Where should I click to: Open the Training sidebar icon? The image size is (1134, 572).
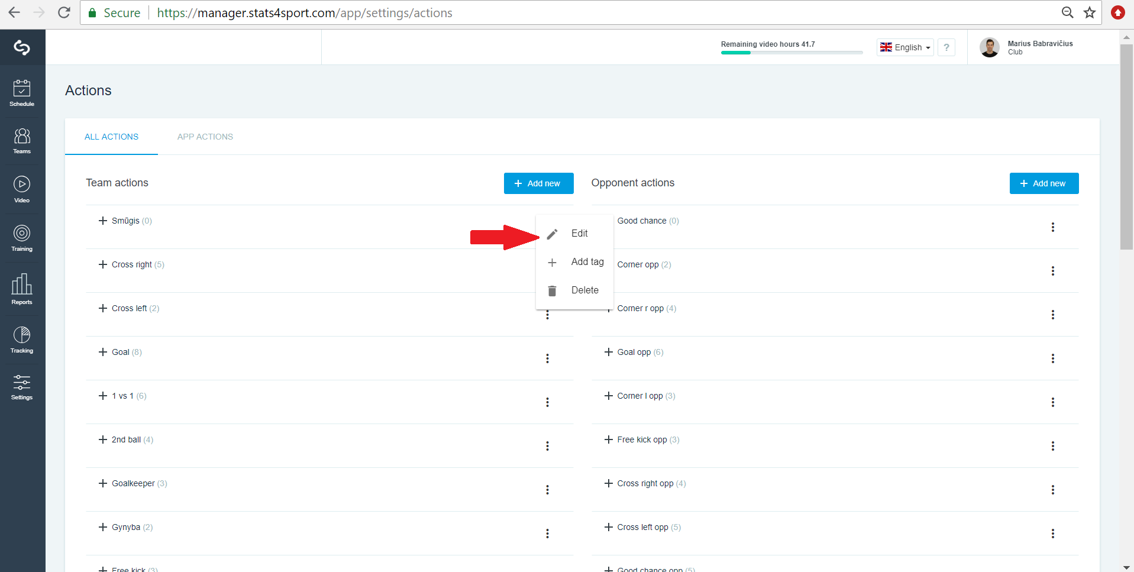[22, 238]
